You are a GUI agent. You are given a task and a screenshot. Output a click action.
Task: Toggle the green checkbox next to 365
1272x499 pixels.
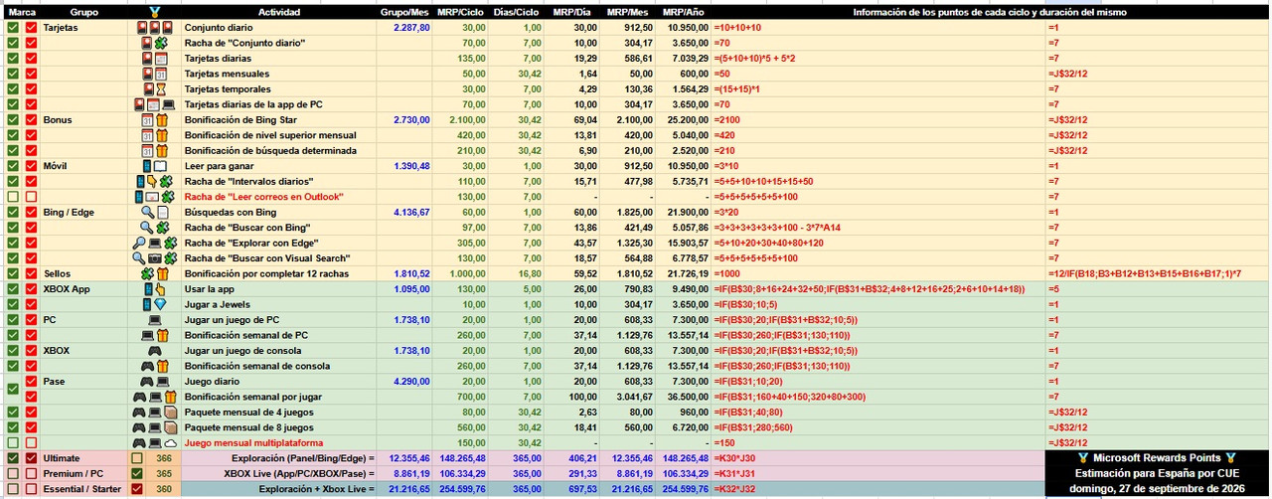[137, 473]
